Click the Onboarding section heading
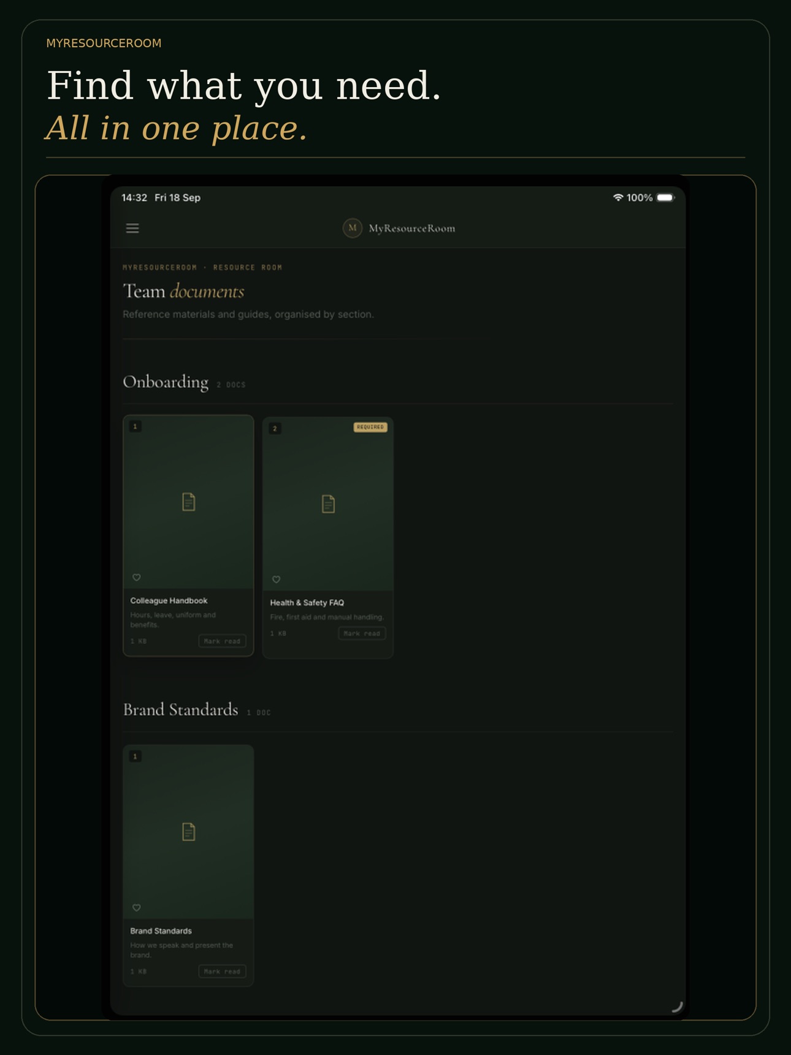791x1055 pixels. [166, 382]
